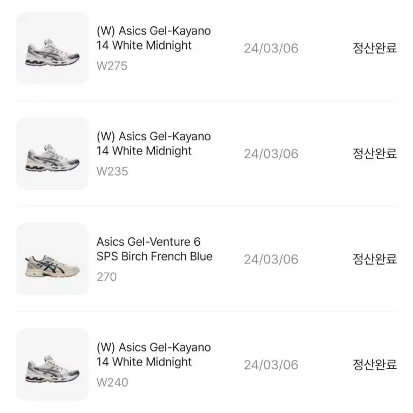Open Asics Gel-Venture 6 SPS Birch French Blue title
This screenshot has height=413, width=413.
(x=154, y=249)
